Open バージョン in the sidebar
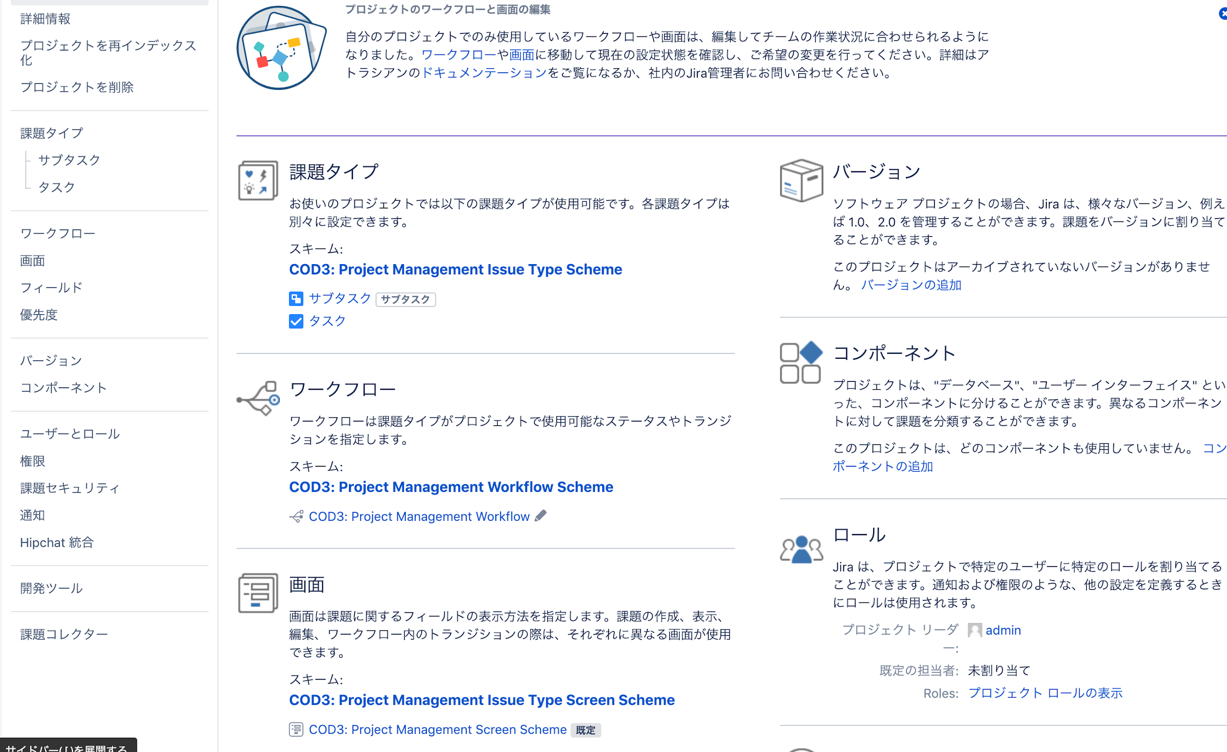The width and height of the screenshot is (1227, 752). tap(52, 361)
